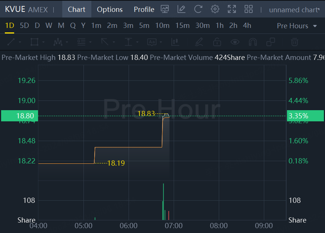Switch to the Options tab
The height and width of the screenshot is (233, 325).
pos(110,10)
